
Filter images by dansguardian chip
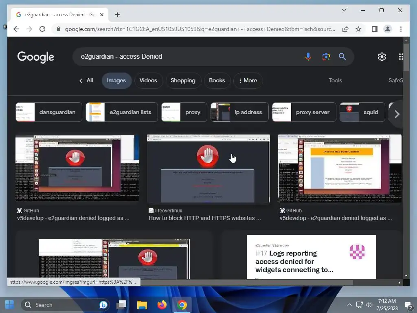click(49, 112)
